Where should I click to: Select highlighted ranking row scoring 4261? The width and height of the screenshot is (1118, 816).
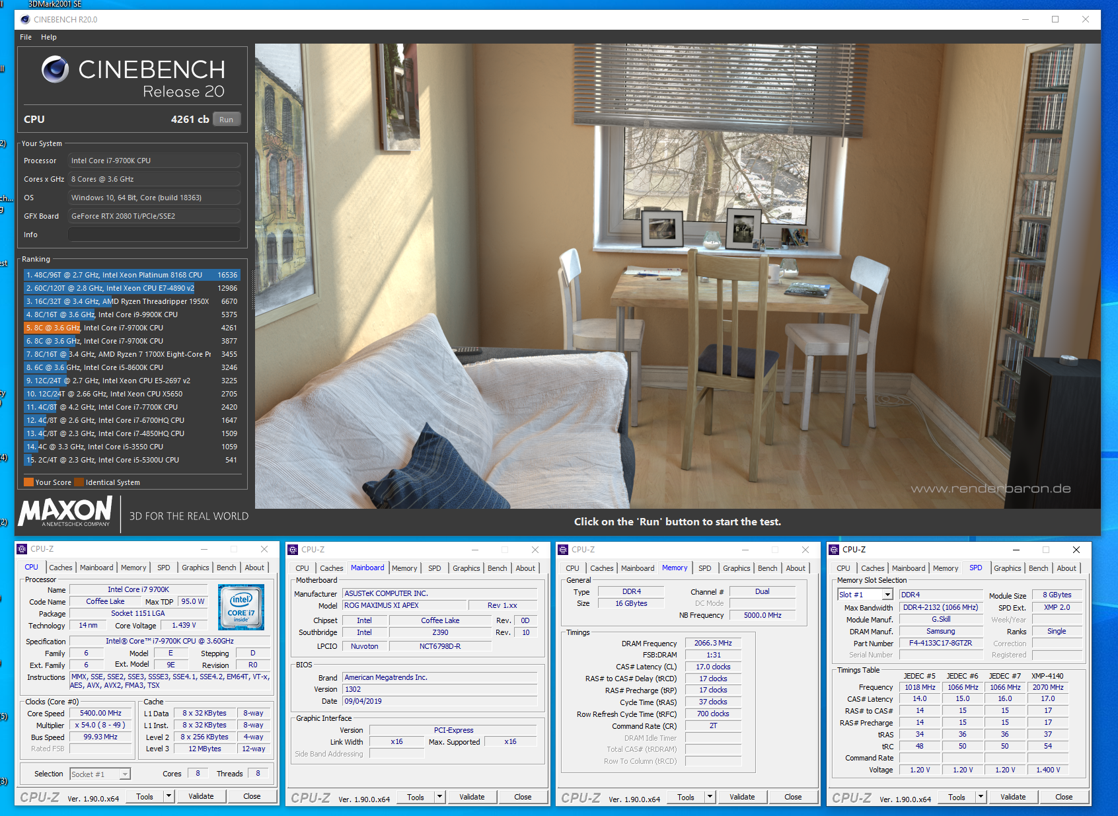point(131,328)
